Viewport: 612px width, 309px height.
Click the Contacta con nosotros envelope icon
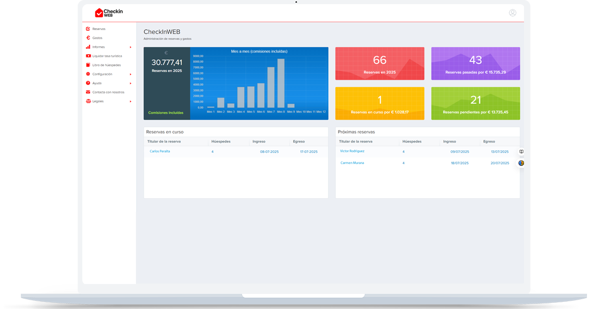pos(88,92)
